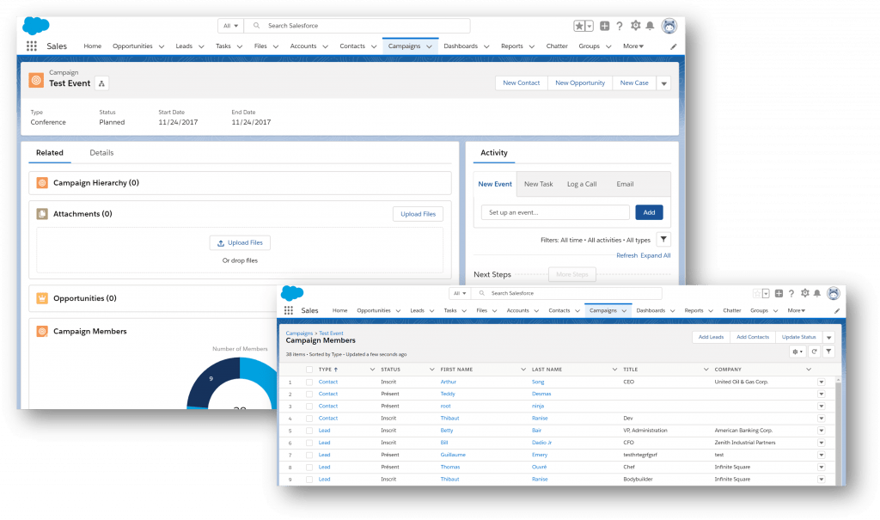This screenshot has height=520, width=880.
Task: Open notifications bell in the top window
Action: pyautogui.click(x=651, y=26)
